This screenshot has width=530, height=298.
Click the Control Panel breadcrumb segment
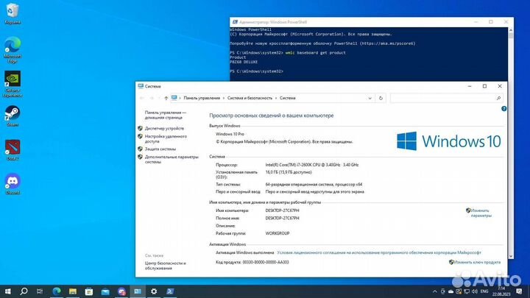(x=202, y=98)
